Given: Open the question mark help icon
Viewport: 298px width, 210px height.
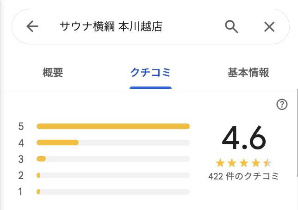Looking at the screenshot, I should point(282,105).
